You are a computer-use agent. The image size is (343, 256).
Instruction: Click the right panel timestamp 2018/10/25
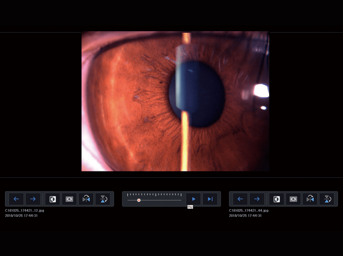[245, 216]
